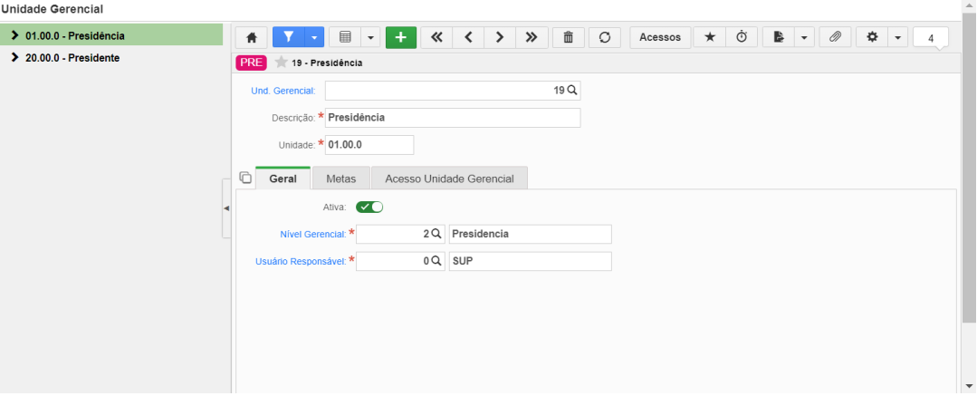Refresh the record with circular arrow icon

point(604,37)
